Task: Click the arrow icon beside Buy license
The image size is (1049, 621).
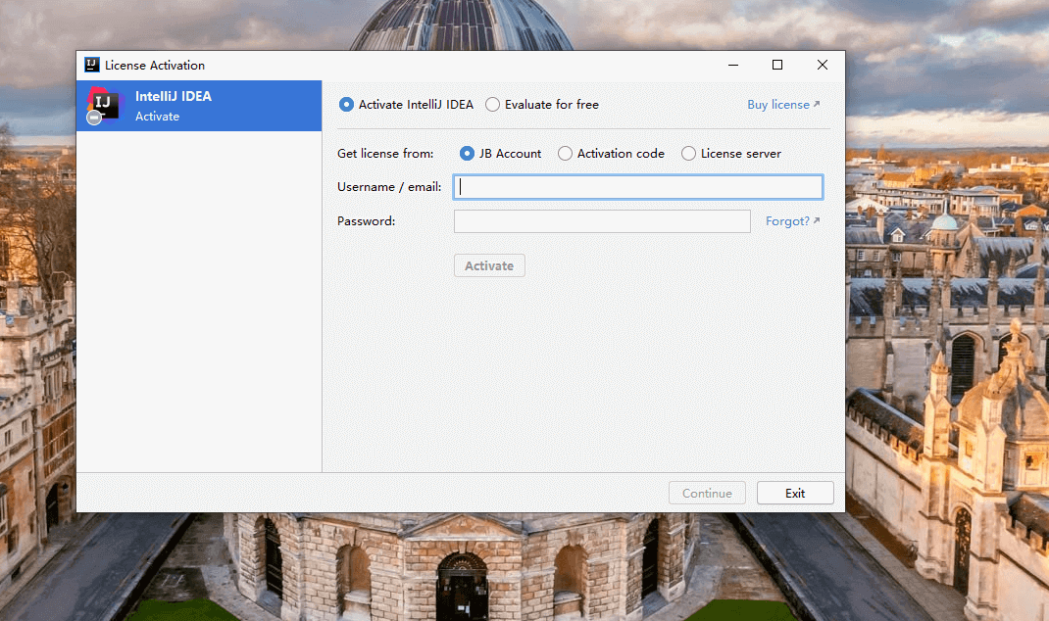Action: 817,104
